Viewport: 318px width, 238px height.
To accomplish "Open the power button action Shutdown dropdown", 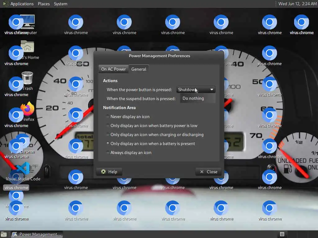I will click(x=196, y=90).
